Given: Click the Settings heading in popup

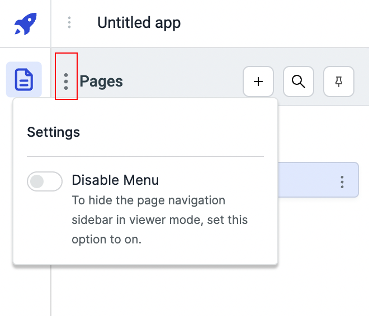Looking at the screenshot, I should pos(54,132).
